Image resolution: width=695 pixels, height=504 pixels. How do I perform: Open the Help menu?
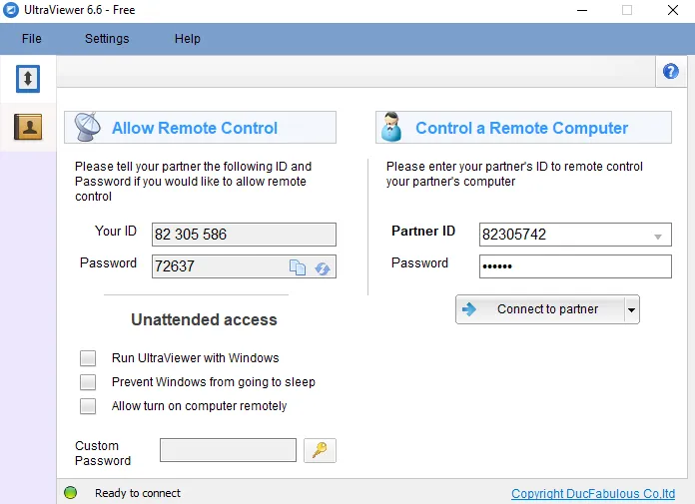pyautogui.click(x=188, y=39)
